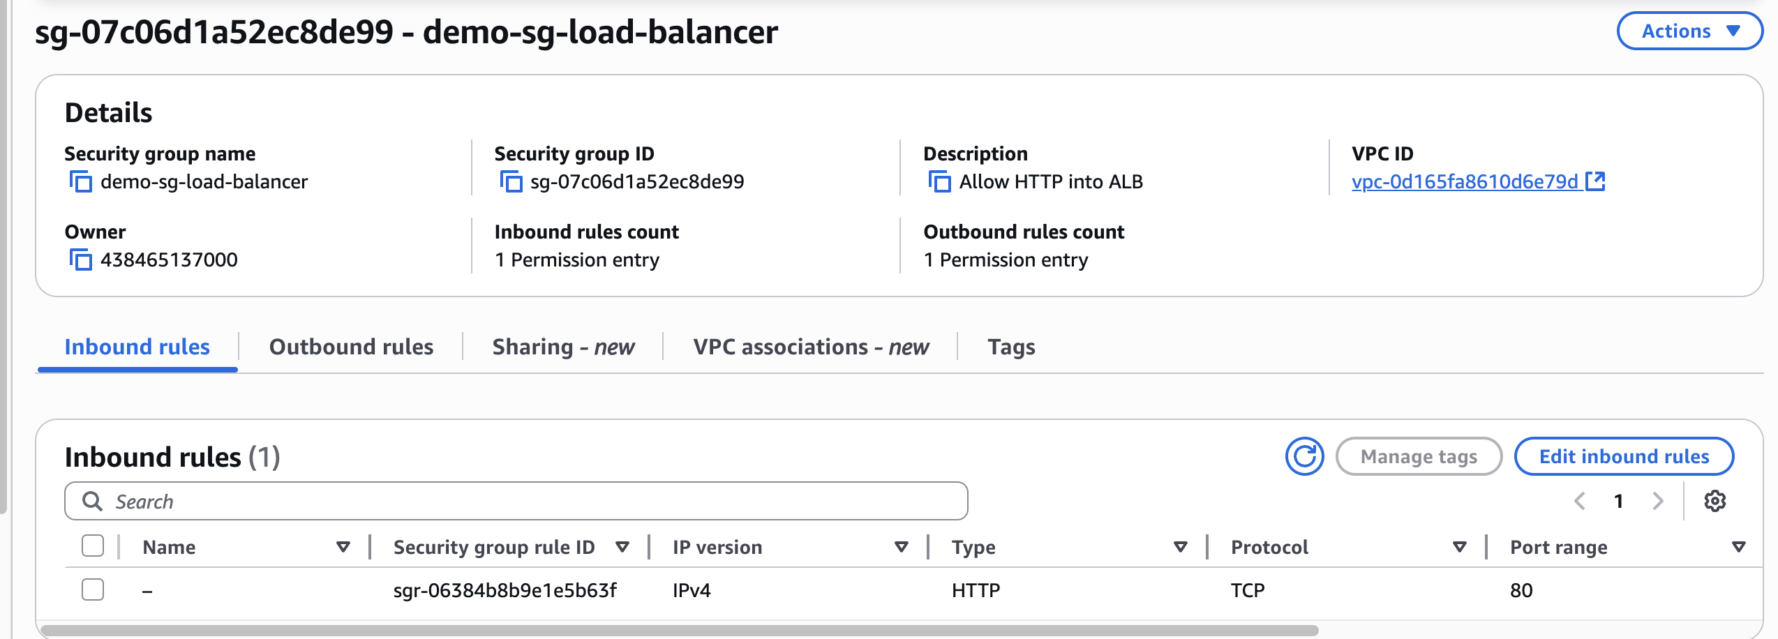This screenshot has height=639, width=1778.
Task: Open the VPC ID link
Action: 1464,182
